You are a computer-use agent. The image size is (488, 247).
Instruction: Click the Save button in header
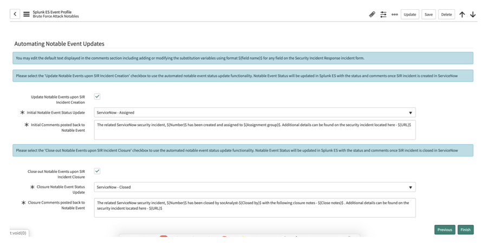[428, 14]
